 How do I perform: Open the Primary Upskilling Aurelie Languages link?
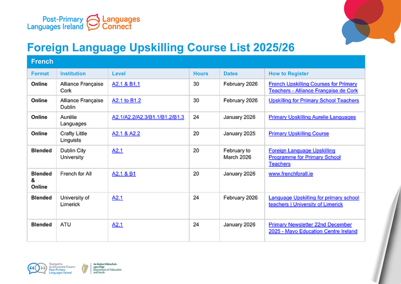[x=312, y=117]
